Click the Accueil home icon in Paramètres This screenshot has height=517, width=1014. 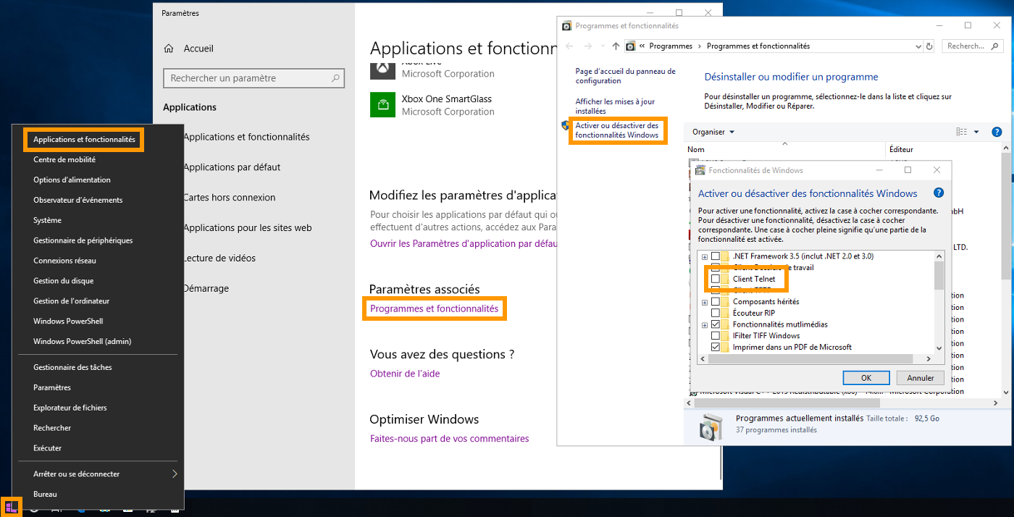(169, 49)
